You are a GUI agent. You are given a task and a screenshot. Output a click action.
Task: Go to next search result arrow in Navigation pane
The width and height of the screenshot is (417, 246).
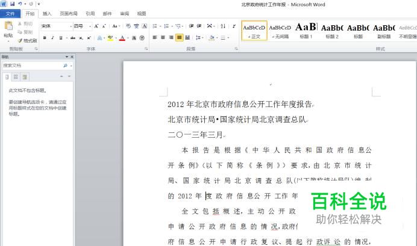coord(69,76)
